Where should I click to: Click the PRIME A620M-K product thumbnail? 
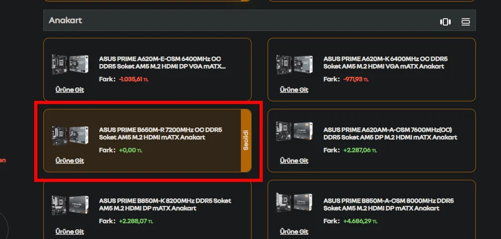(294, 64)
